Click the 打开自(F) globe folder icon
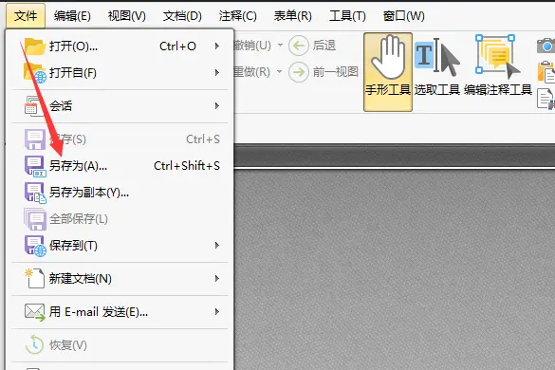555x370 pixels. pos(35,73)
